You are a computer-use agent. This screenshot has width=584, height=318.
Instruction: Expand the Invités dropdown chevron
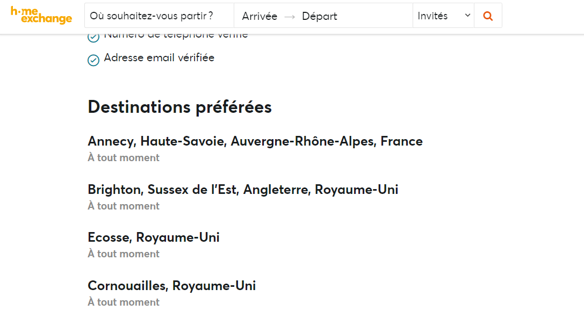pos(467,15)
